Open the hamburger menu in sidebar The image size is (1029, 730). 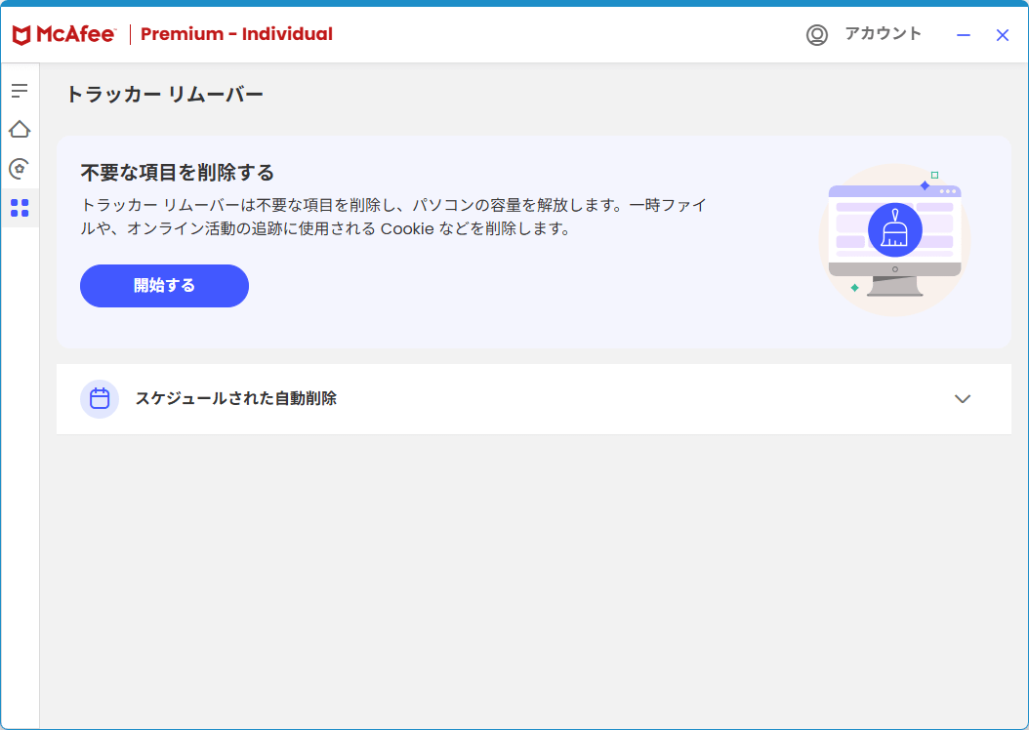(x=19, y=91)
